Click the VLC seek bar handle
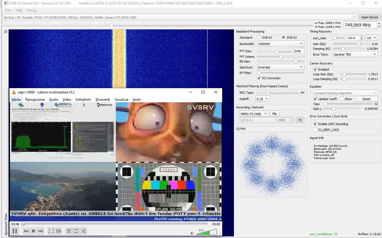Viewport: 382px width, 238px height. (x=23, y=224)
